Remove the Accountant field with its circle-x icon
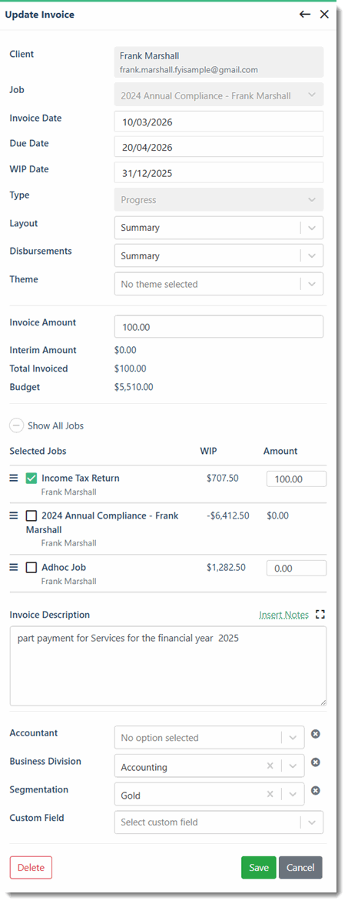Viewport: 348px width, 904px height. pyautogui.click(x=315, y=734)
